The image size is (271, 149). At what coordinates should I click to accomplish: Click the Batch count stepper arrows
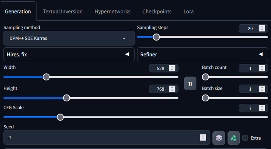(x=262, y=68)
